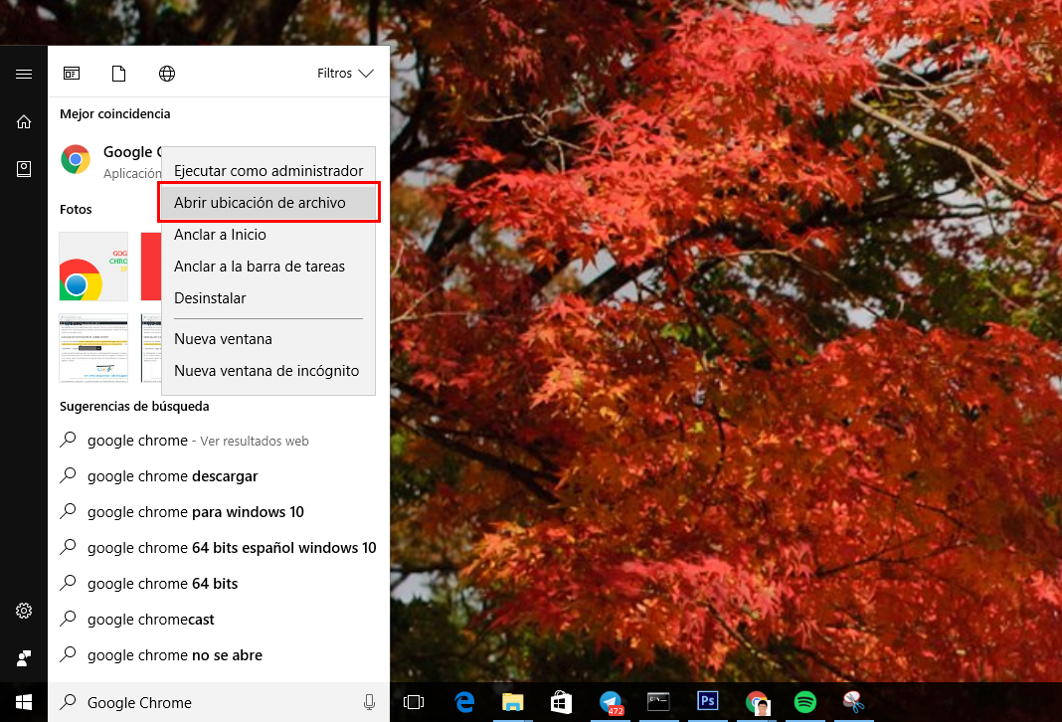The height and width of the screenshot is (722, 1062).
Task: Open the Cortana Notebook icon
Action: pyautogui.click(x=24, y=169)
